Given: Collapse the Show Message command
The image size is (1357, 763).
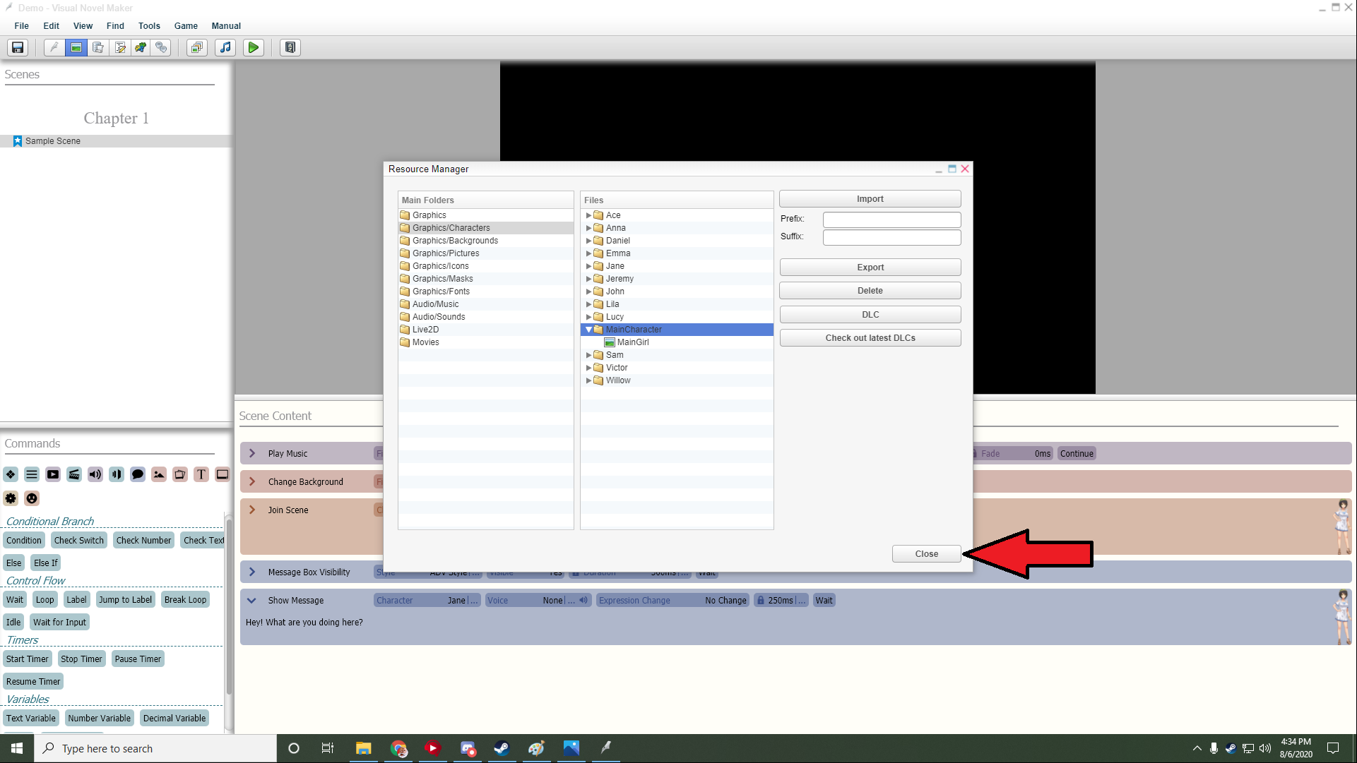Looking at the screenshot, I should pyautogui.click(x=251, y=600).
